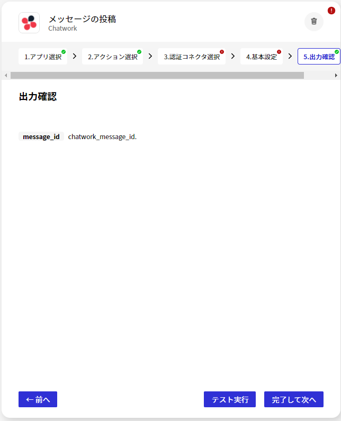The width and height of the screenshot is (341, 421).
Task: Open step 3.認証コネクタ選択 tab
Action: (x=192, y=57)
